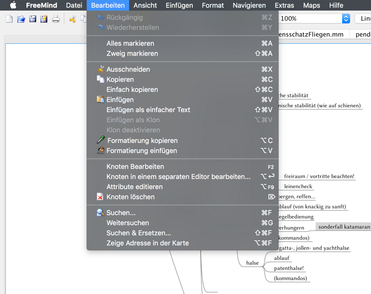Select the 'sonderfall katamaran' node
This screenshot has width=371, height=294.
click(x=344, y=227)
